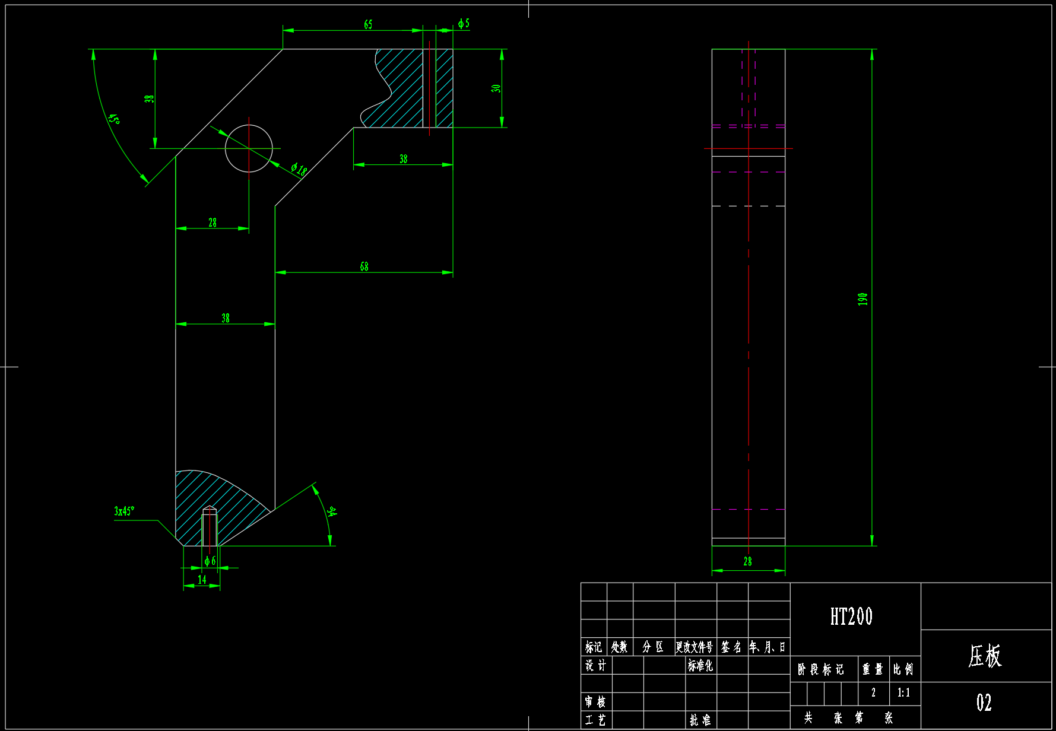This screenshot has width=1056, height=731.
Task: Select the 45° angle dimension at top-left
Action: pos(114,118)
